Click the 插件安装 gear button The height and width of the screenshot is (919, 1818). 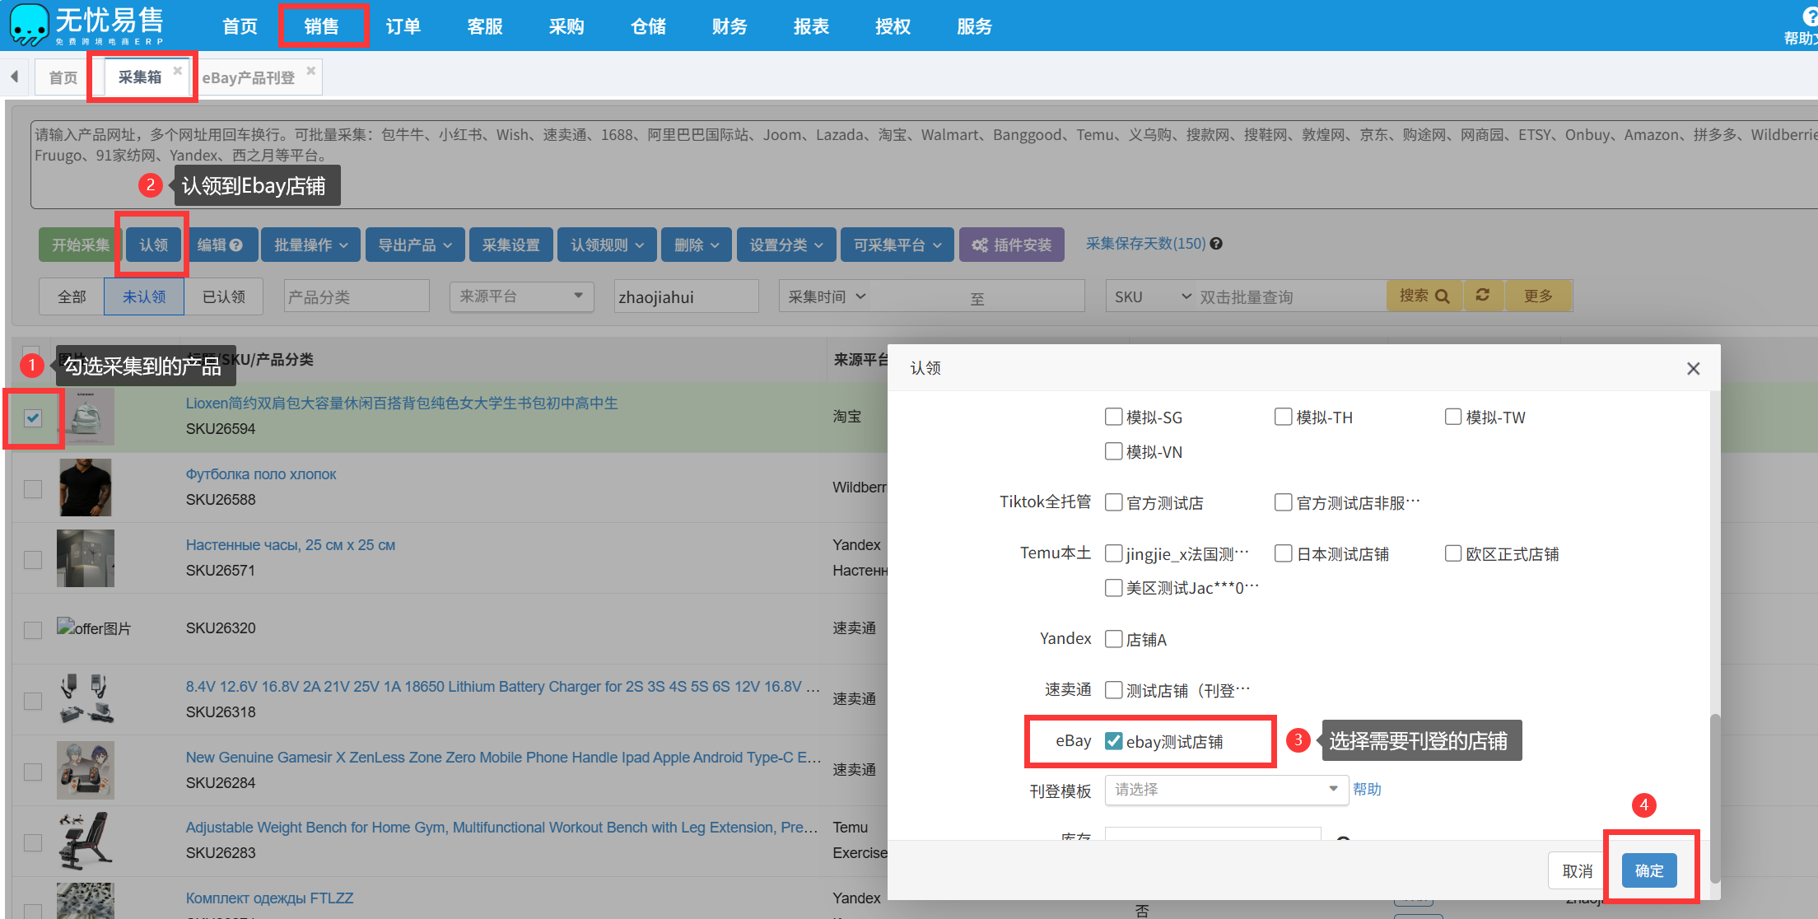[1011, 245]
